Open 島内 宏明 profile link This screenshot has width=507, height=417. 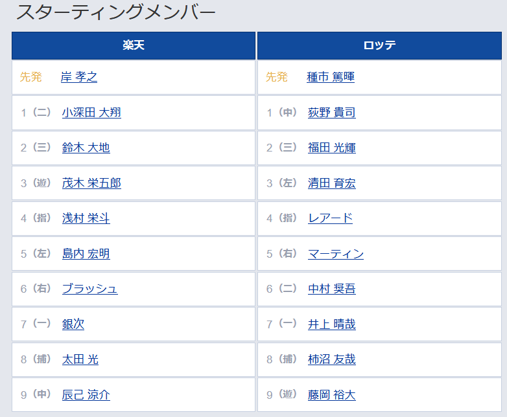[86, 254]
